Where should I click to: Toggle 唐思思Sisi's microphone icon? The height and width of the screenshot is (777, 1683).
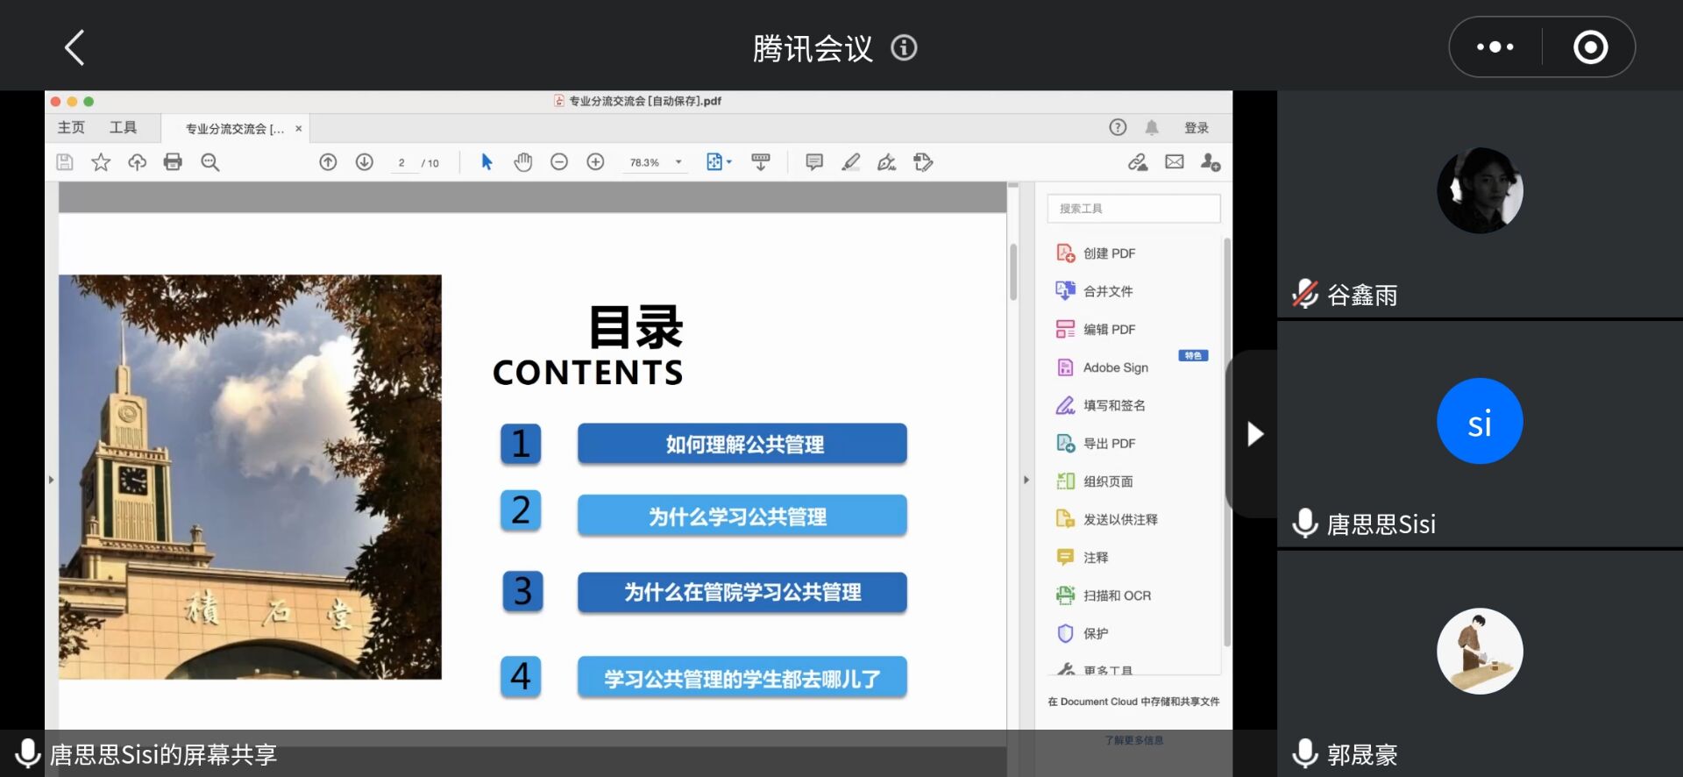[1305, 524]
